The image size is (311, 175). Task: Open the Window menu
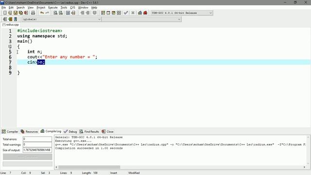(x=83, y=8)
